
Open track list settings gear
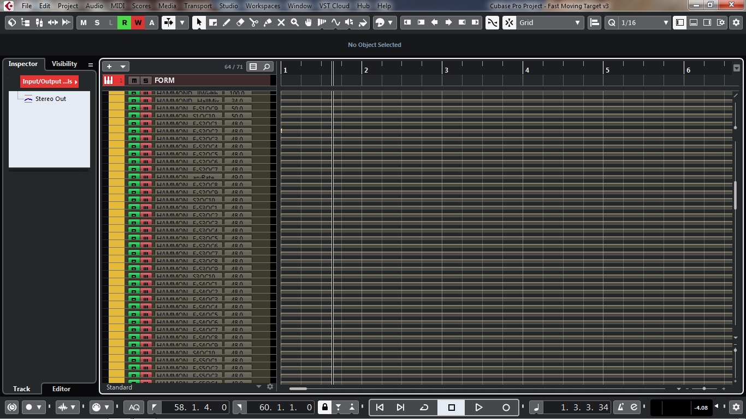tap(270, 387)
